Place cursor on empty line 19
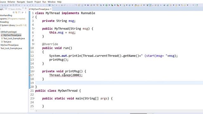 119,83
